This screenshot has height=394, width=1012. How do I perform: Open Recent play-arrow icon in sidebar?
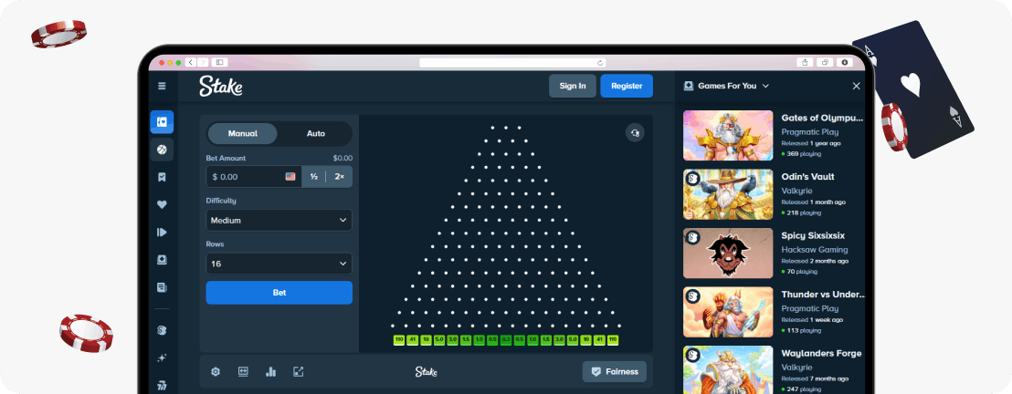click(x=162, y=233)
